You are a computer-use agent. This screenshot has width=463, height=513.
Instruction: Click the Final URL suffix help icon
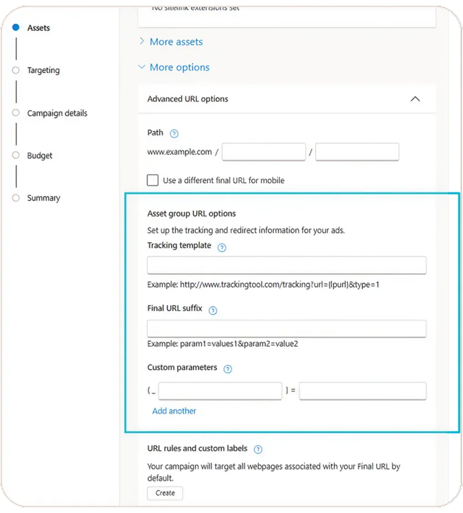coord(212,311)
